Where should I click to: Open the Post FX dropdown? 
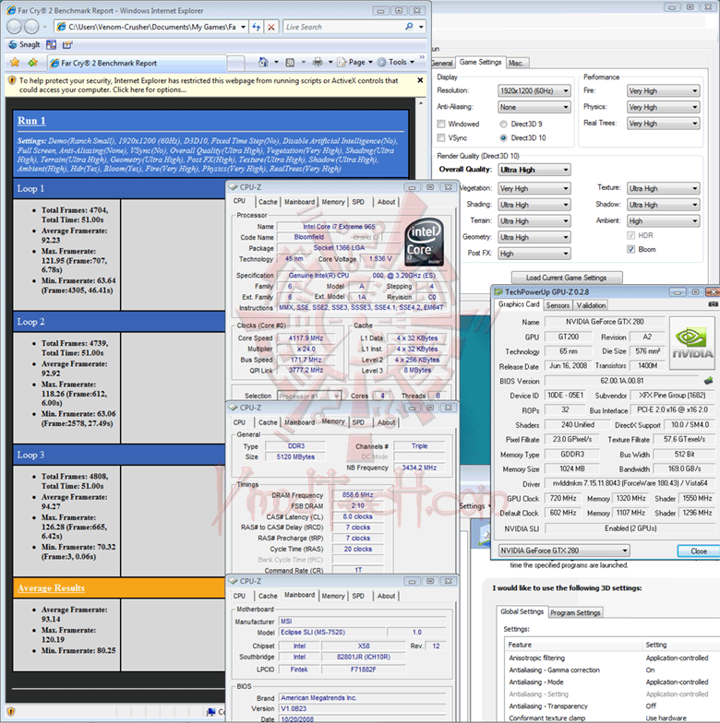click(534, 253)
